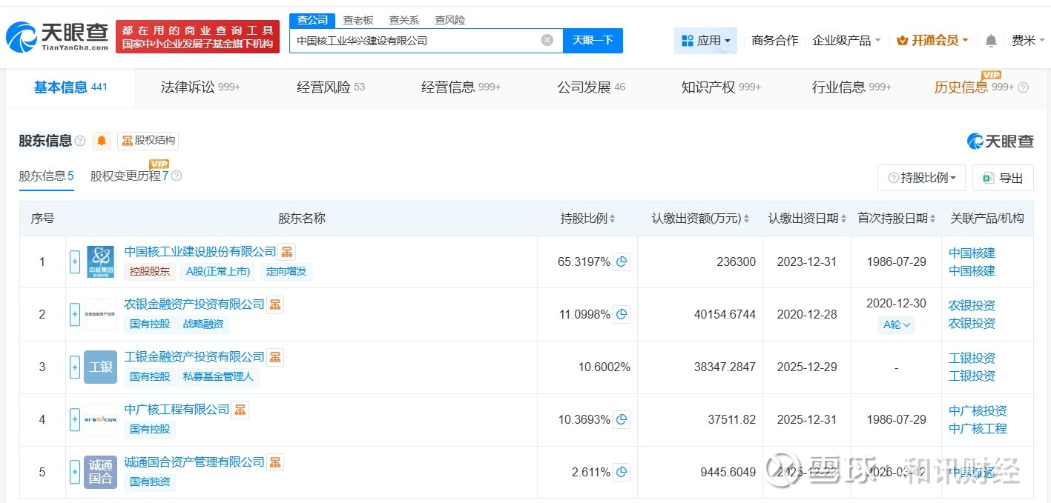Viewport: 1051px width, 503px height.
Task: Click the orange alert bell beside 股东信息
Action: 102,141
